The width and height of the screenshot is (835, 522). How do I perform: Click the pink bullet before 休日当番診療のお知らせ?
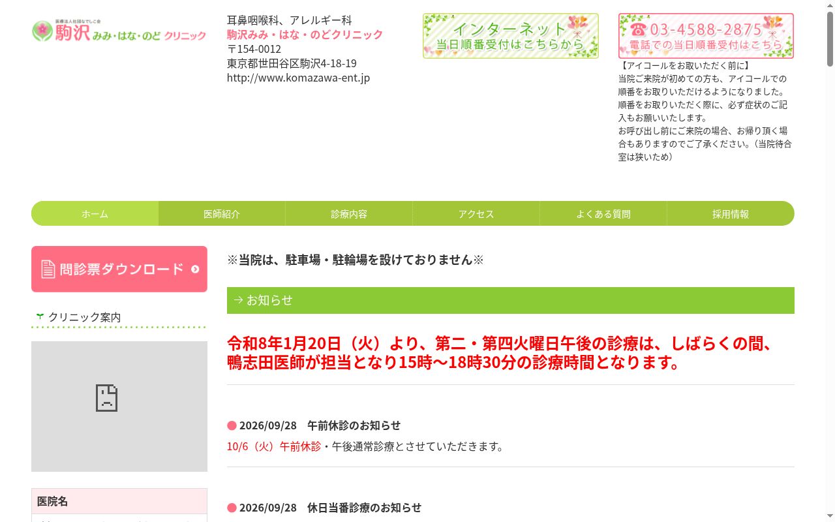coord(232,508)
